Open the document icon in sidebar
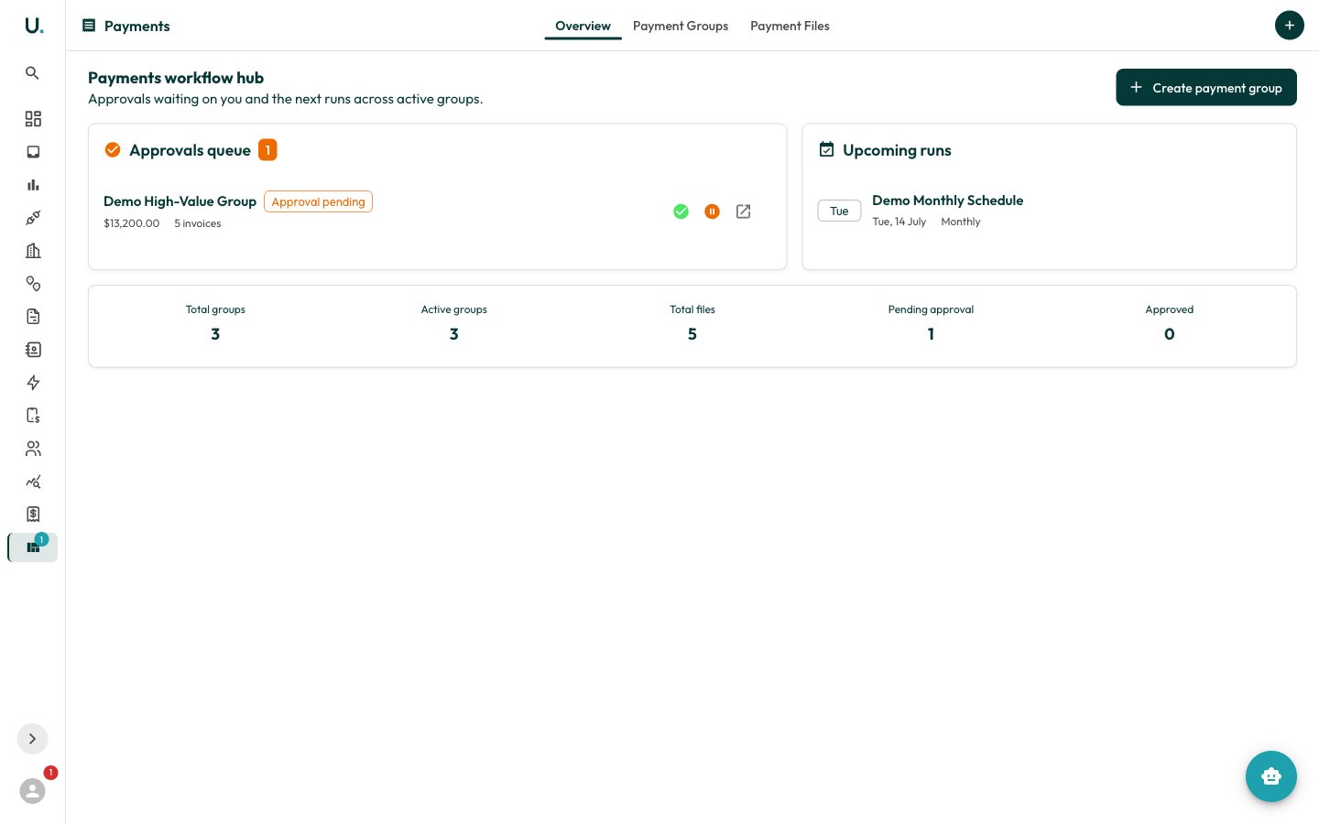 coord(33,317)
